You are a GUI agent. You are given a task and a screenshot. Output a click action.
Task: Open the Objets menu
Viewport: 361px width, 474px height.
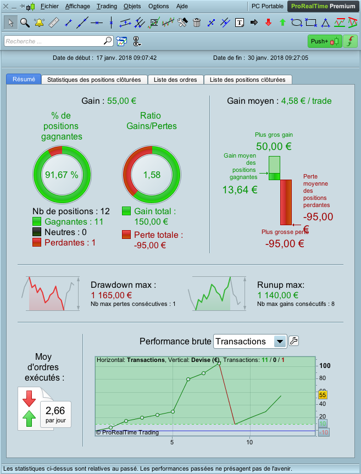pyautogui.click(x=132, y=6)
